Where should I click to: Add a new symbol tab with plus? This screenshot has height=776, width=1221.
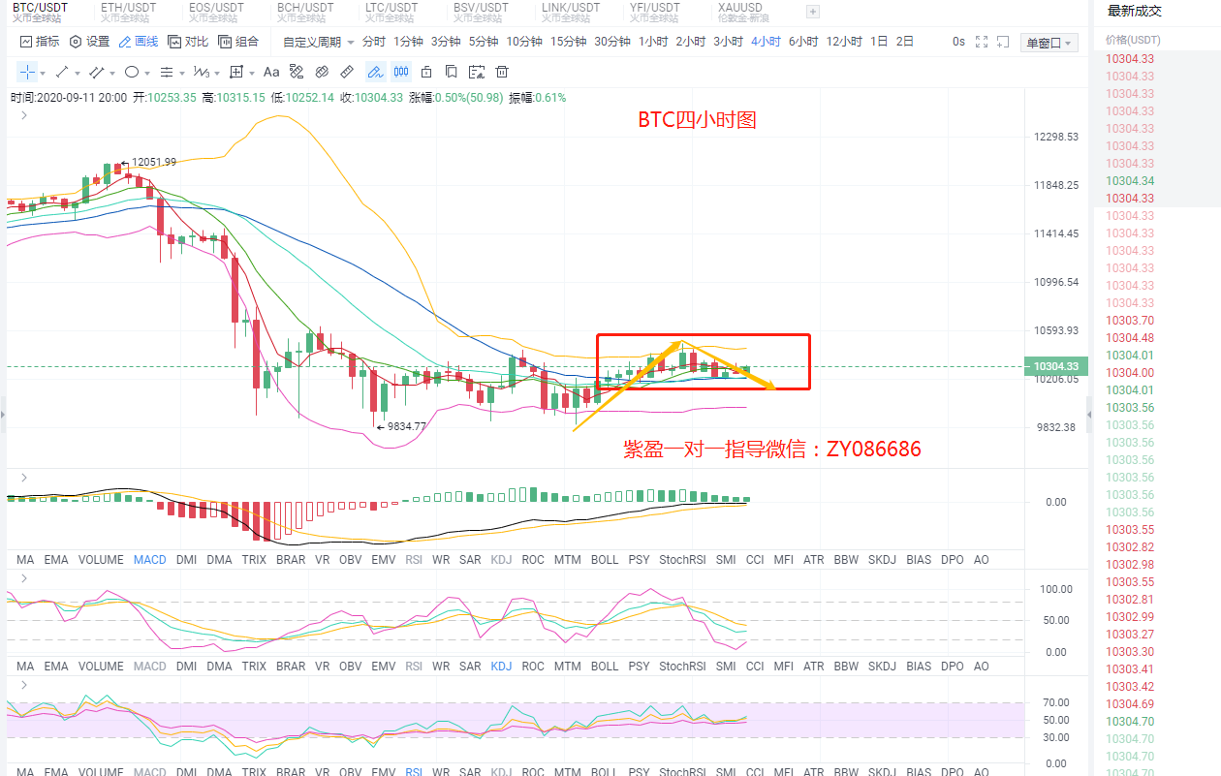point(813,12)
